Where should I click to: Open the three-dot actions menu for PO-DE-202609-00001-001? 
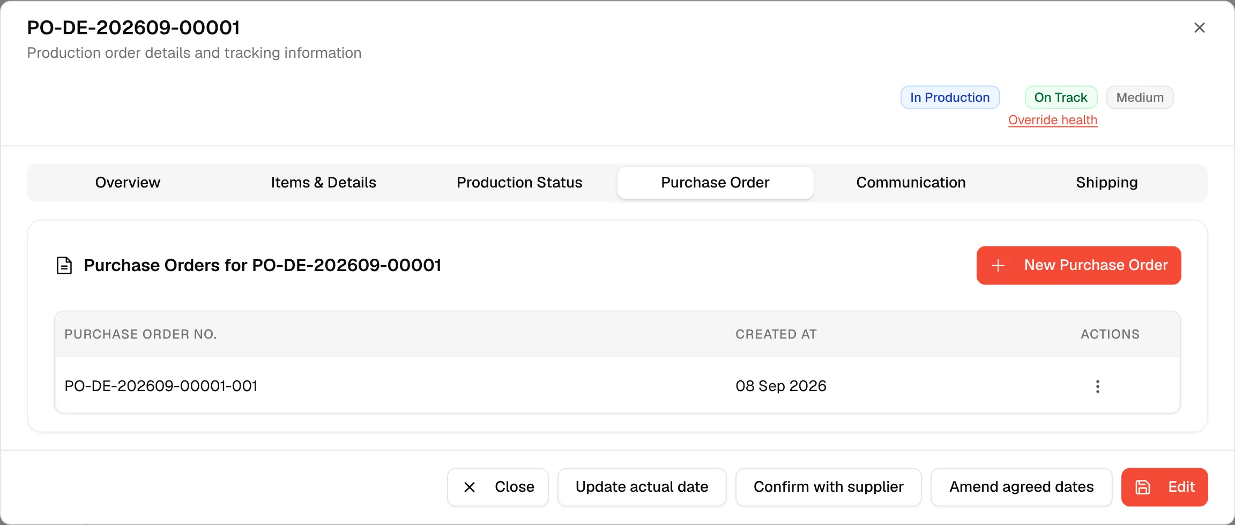pos(1097,386)
